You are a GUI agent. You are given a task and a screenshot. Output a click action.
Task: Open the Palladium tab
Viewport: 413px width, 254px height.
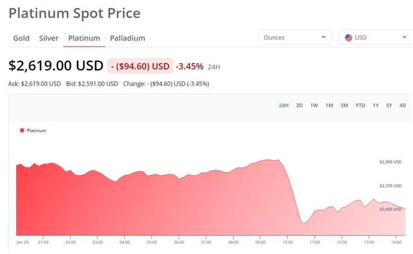click(x=128, y=38)
